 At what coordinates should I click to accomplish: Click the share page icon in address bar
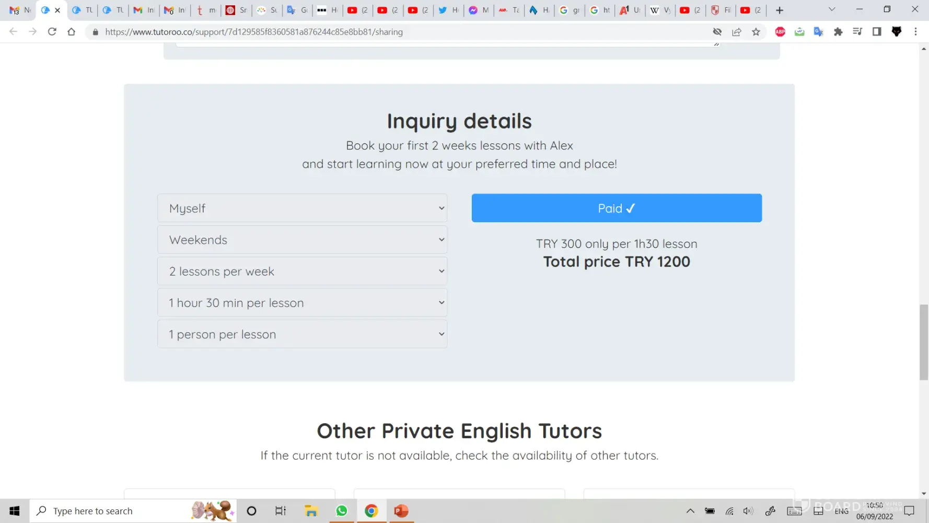(737, 32)
